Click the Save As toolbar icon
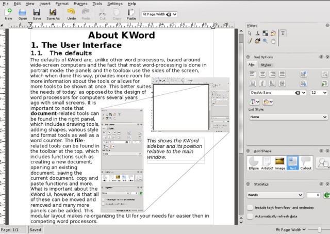Screen dimensions: 330x234 coord(53,14)
